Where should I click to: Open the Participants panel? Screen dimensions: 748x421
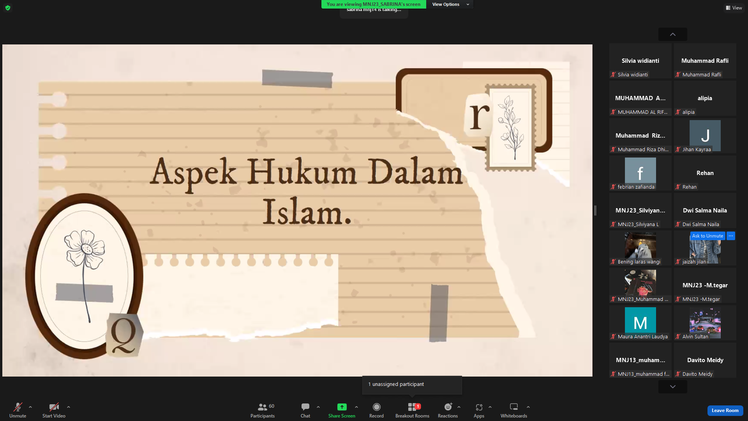tap(263, 410)
